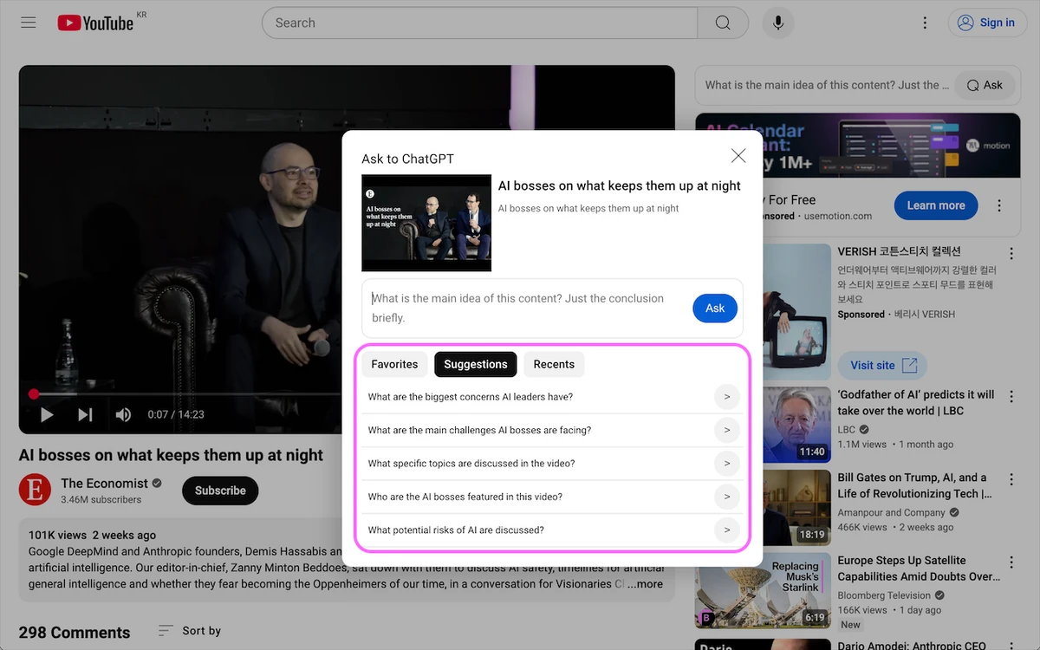Viewport: 1040px width, 650px height.
Task: Click arrow for 'What potential risks of AI' suggestion
Action: click(726, 530)
